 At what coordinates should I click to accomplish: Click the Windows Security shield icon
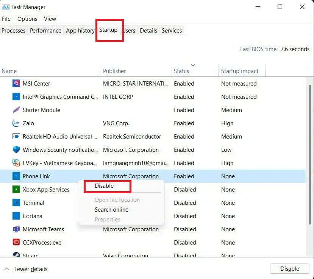coord(16,150)
